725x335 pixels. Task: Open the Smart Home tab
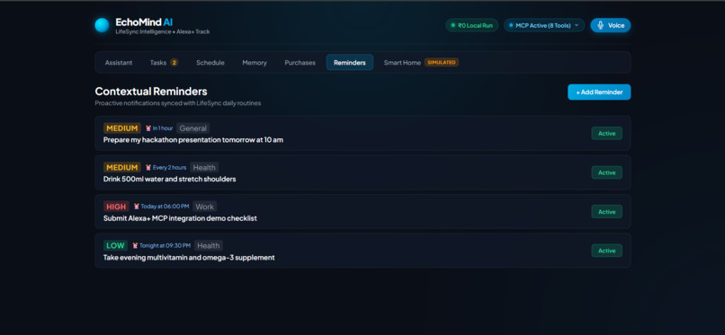(421, 62)
